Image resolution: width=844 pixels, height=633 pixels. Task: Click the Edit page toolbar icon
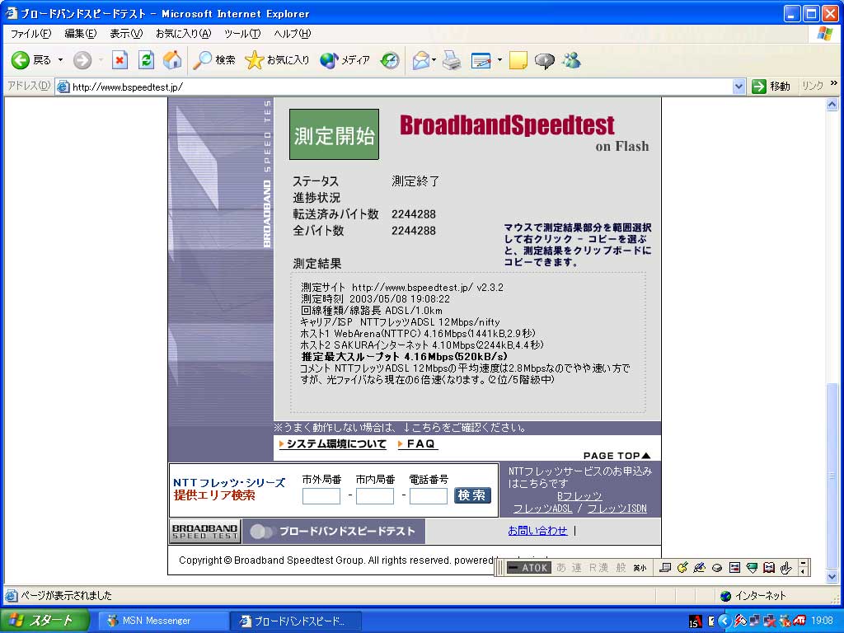point(481,60)
